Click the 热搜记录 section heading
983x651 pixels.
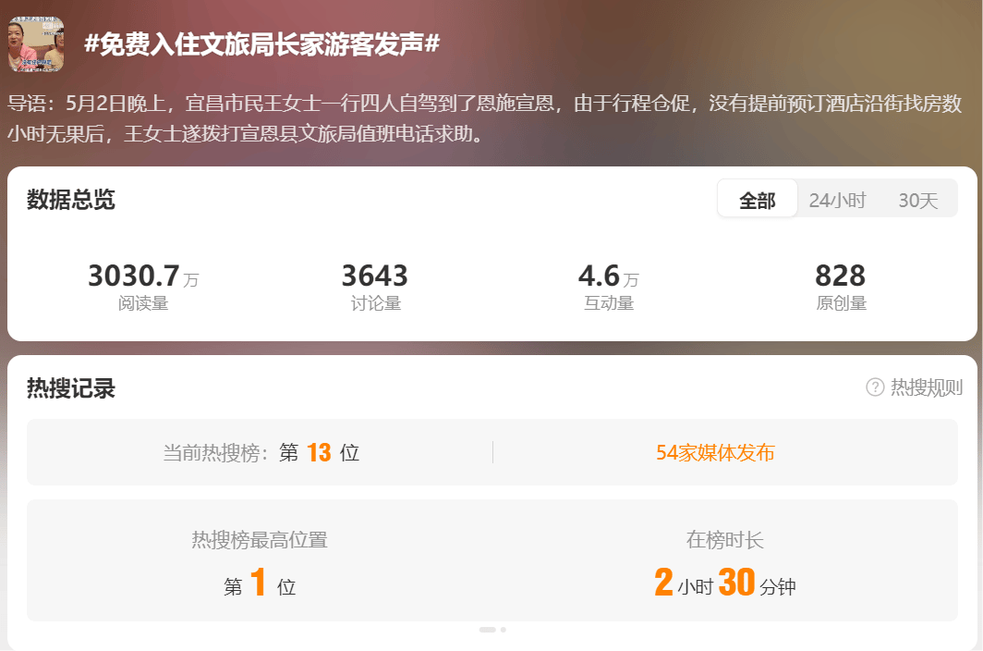pos(71,388)
